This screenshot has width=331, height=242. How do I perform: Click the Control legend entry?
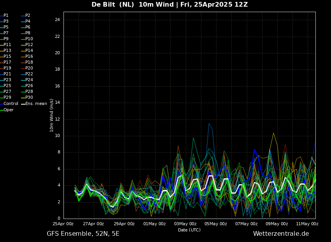(x=11, y=104)
